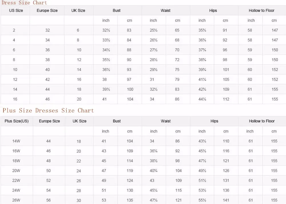Viewport: 286px width, 204px height.
Task: Select the "US Size" column header
Action: pos(16,11)
